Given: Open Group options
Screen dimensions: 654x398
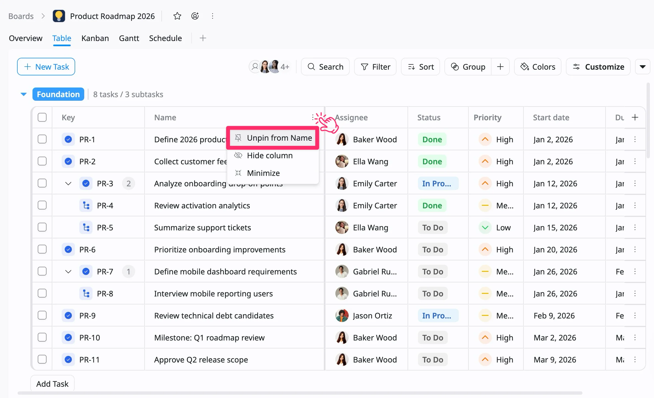Looking at the screenshot, I should coord(468,67).
